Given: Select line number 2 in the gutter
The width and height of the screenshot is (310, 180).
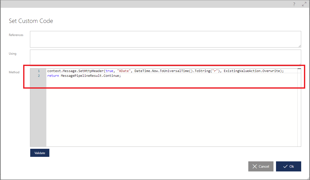Looking at the screenshot, I should point(39,76).
